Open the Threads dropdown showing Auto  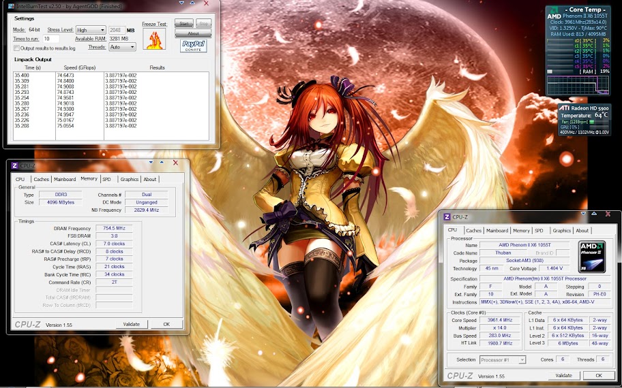[x=122, y=47]
